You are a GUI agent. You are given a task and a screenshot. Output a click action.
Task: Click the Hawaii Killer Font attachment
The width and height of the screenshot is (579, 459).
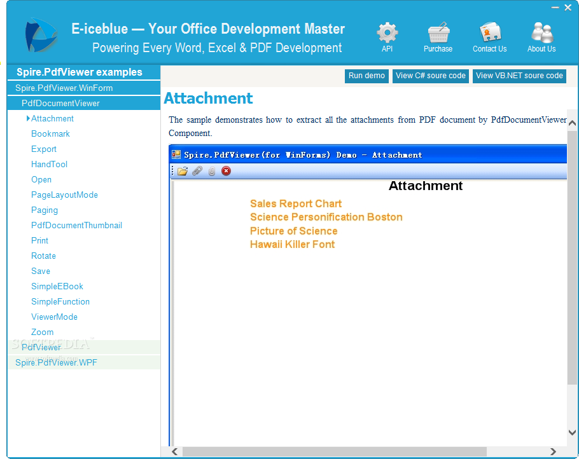tap(293, 244)
